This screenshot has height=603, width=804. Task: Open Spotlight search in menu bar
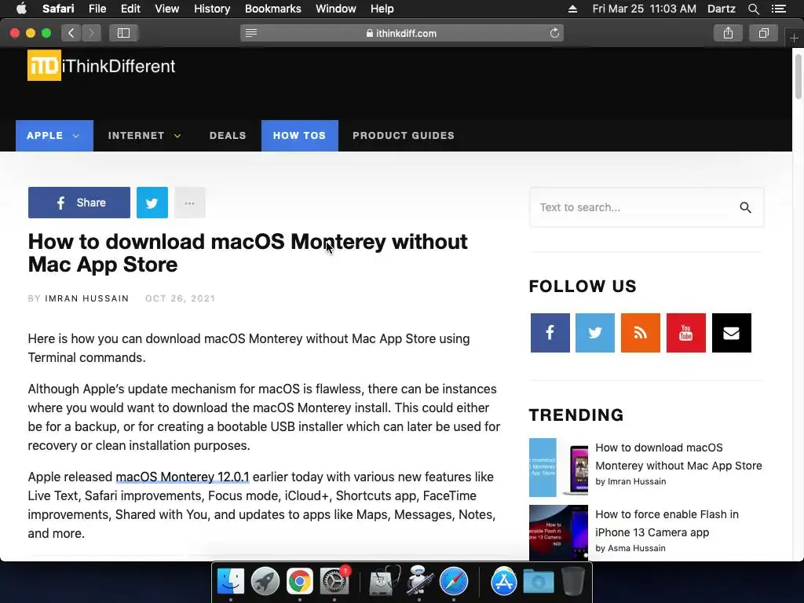753,9
